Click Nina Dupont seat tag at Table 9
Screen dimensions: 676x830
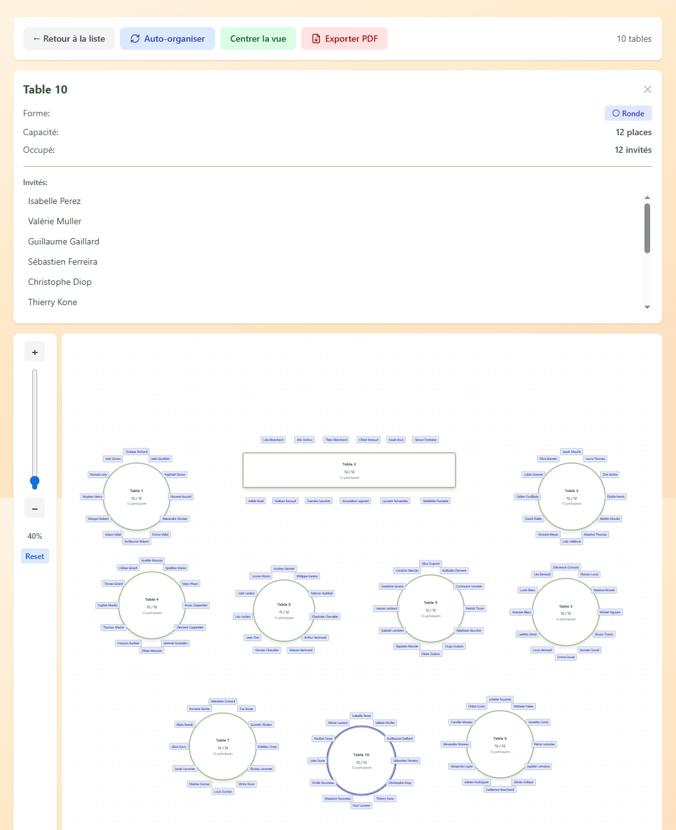pos(430,563)
